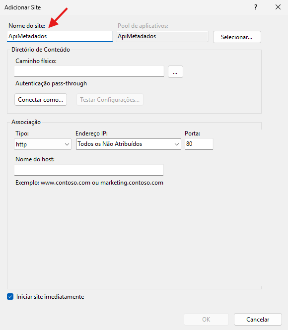Click the Porta label
The height and width of the screenshot is (330, 288).
click(x=193, y=133)
